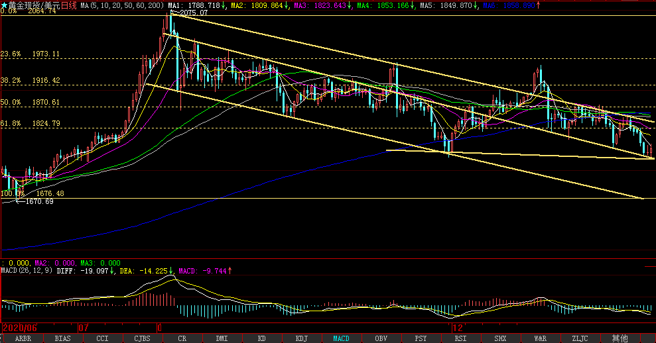Select the magenta MA3: 1823.643 value
Image resolution: width=656 pixels, height=343 pixels.
pos(323,5)
